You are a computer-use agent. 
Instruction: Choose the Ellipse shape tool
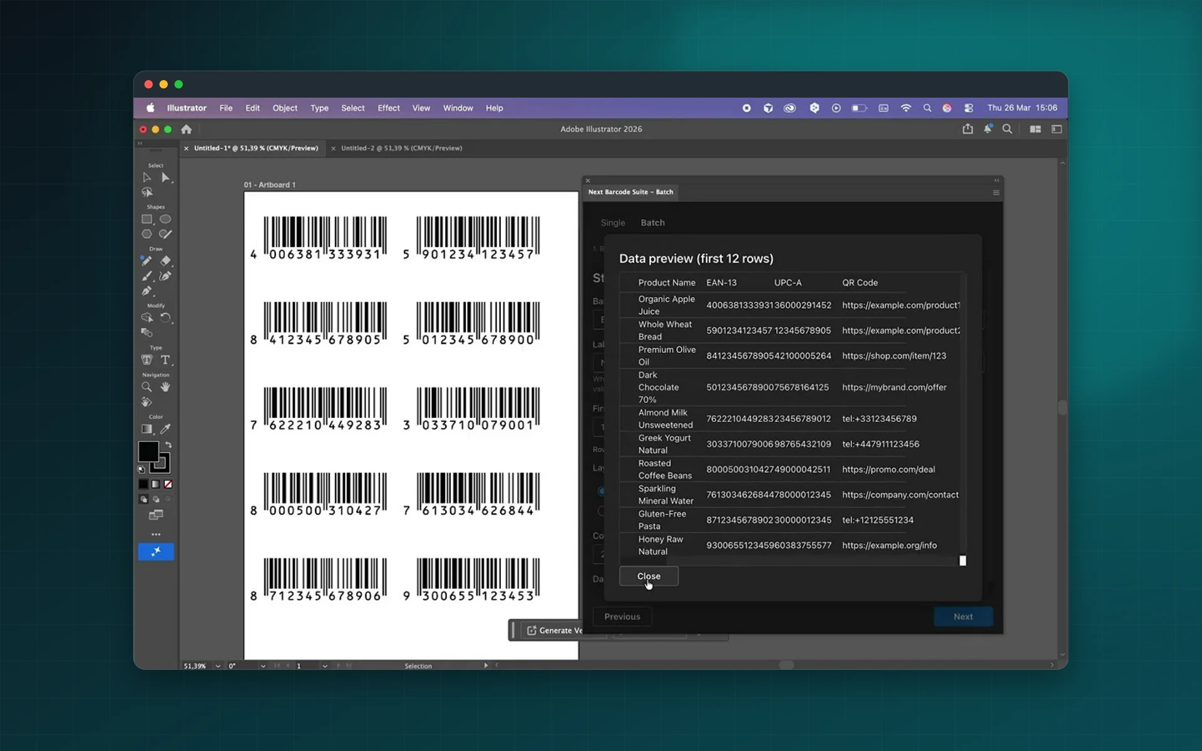(165, 220)
